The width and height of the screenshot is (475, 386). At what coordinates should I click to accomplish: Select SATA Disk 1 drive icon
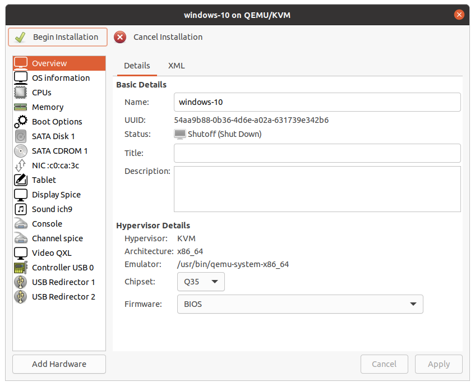click(21, 136)
